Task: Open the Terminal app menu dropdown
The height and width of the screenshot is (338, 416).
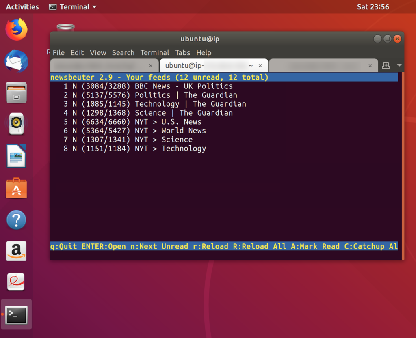Action: click(73, 7)
